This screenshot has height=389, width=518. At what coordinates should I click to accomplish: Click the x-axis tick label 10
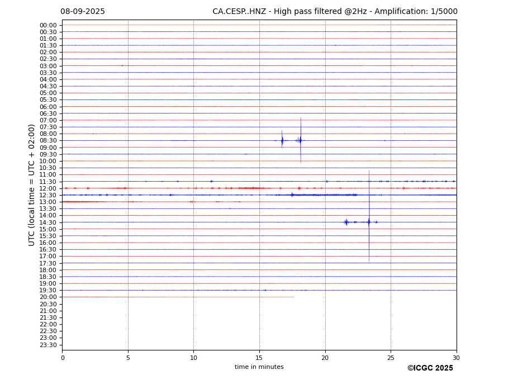pos(193,358)
